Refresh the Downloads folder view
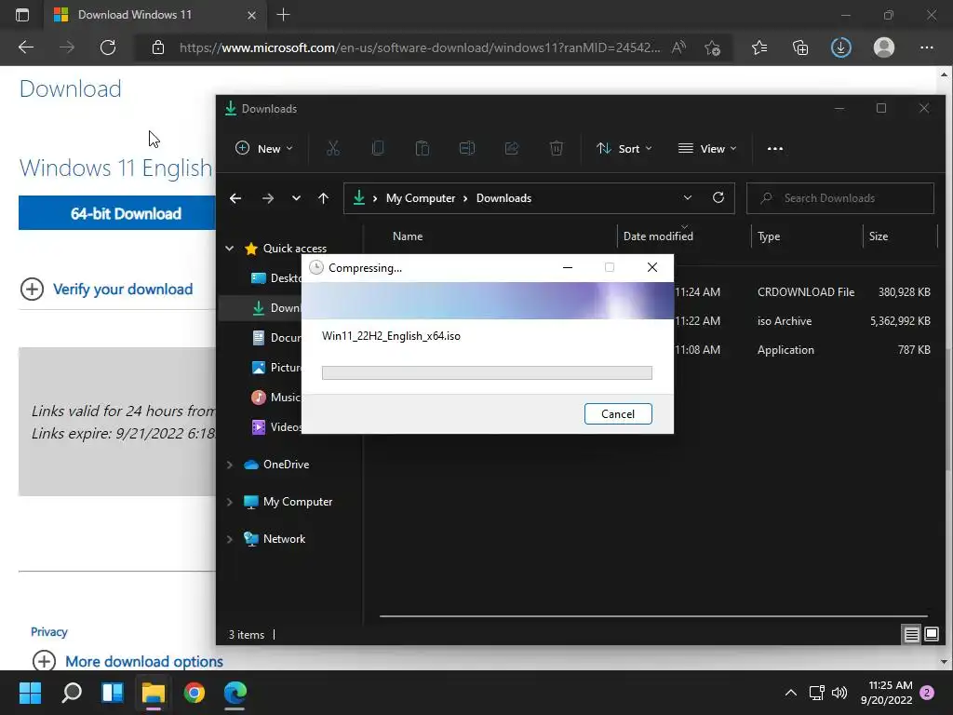Viewport: 953px width, 715px height. point(718,197)
